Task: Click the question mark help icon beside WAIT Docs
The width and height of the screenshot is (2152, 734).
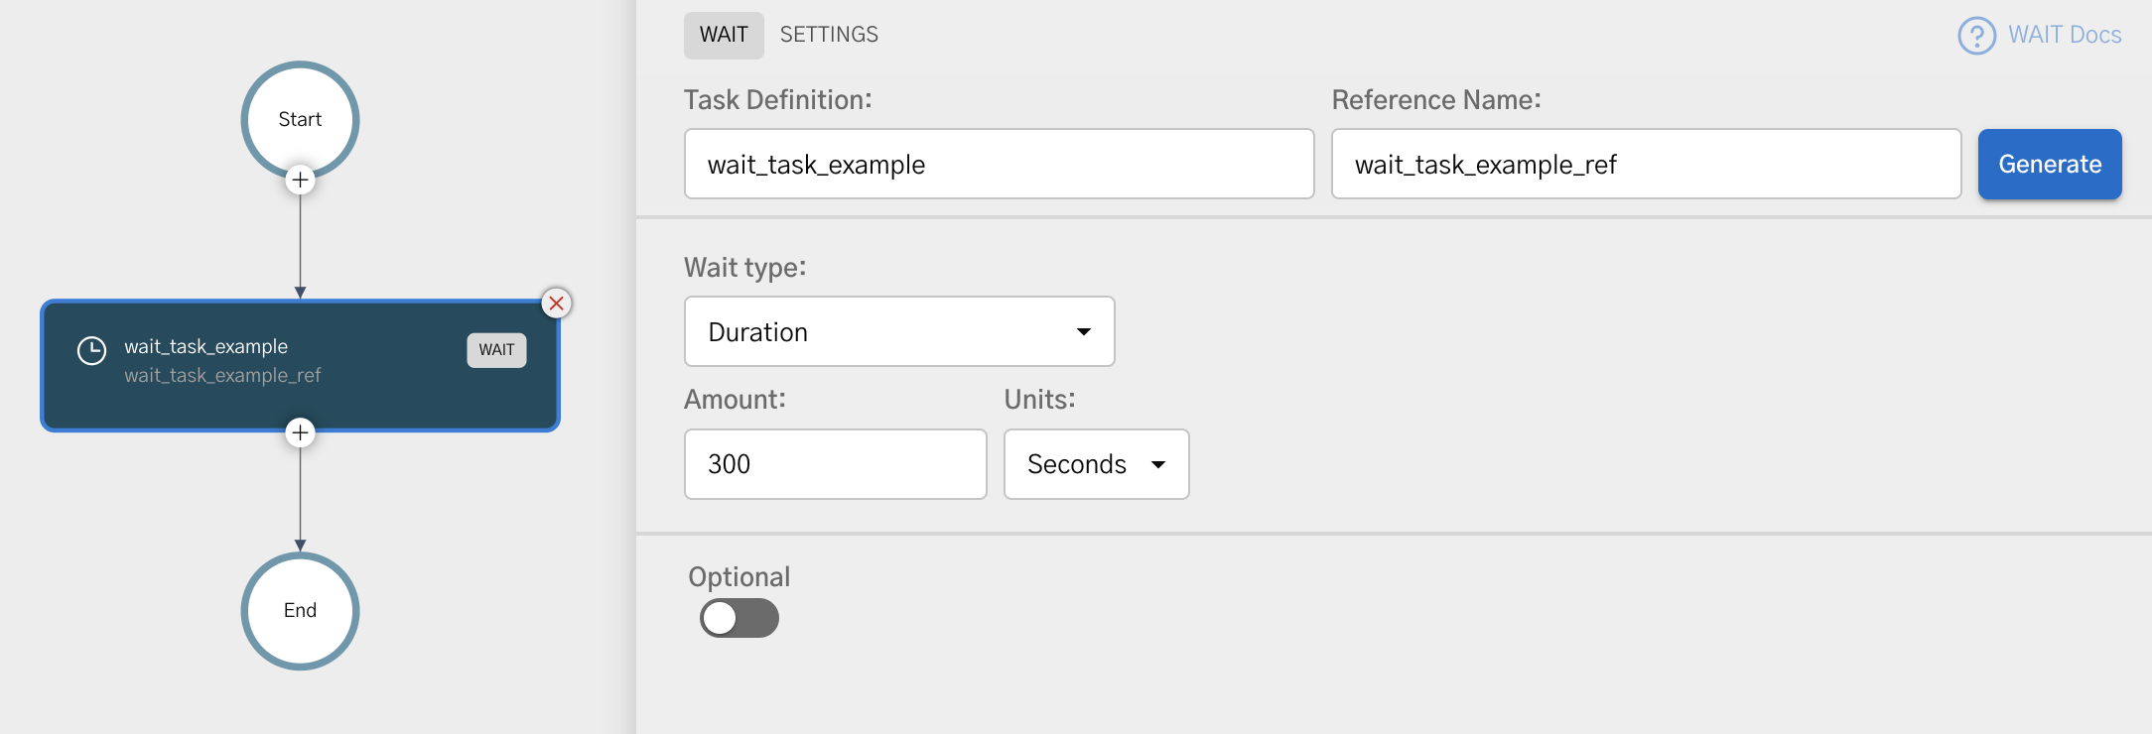Action: click(x=1975, y=35)
